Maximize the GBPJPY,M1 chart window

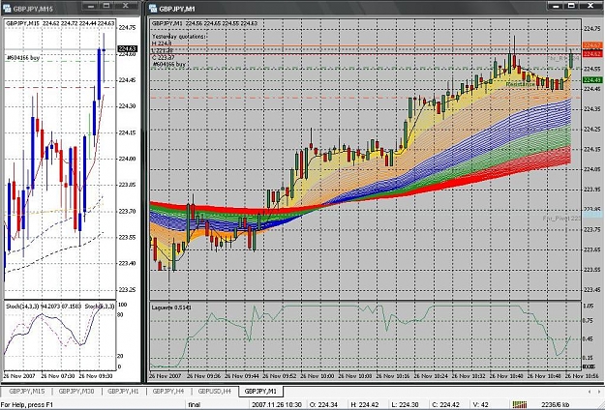572,6
